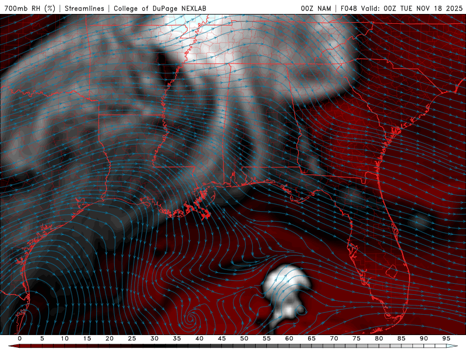Click the "45" label on the color scale
This screenshot has height=349, width=466.
[x=222, y=339]
